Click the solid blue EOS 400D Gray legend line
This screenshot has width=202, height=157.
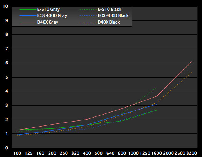[x=28, y=16]
